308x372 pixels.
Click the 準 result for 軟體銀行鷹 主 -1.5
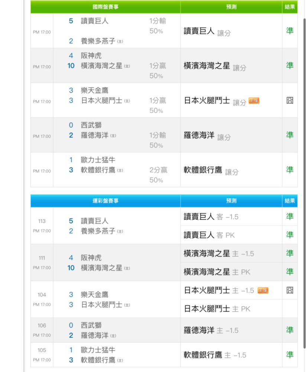pos(290,355)
